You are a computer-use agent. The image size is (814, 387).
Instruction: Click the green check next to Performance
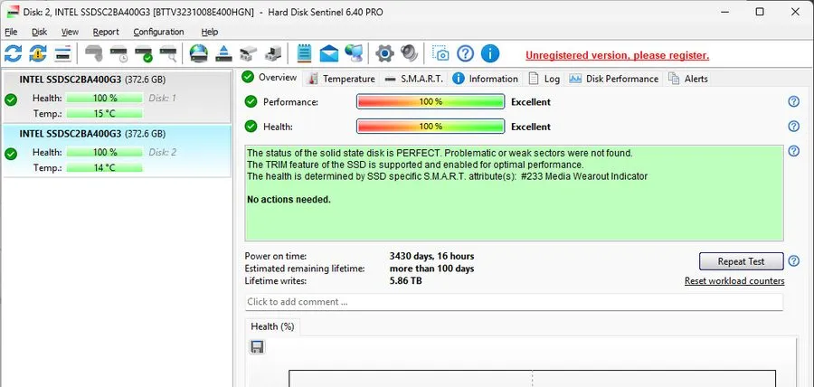point(251,101)
